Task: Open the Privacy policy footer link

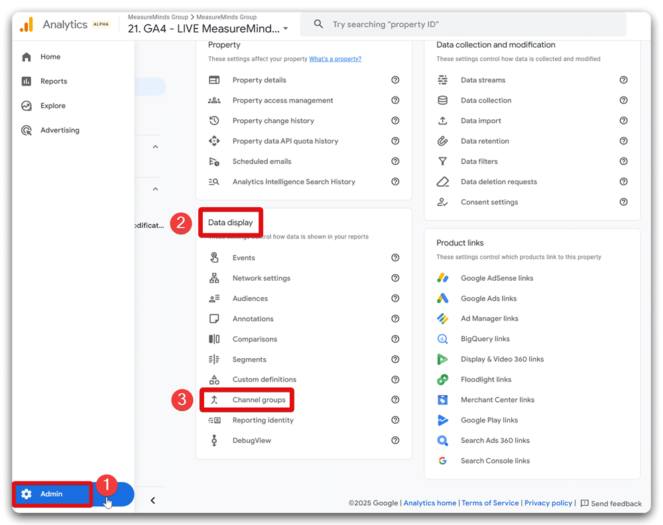Action: pos(548,503)
